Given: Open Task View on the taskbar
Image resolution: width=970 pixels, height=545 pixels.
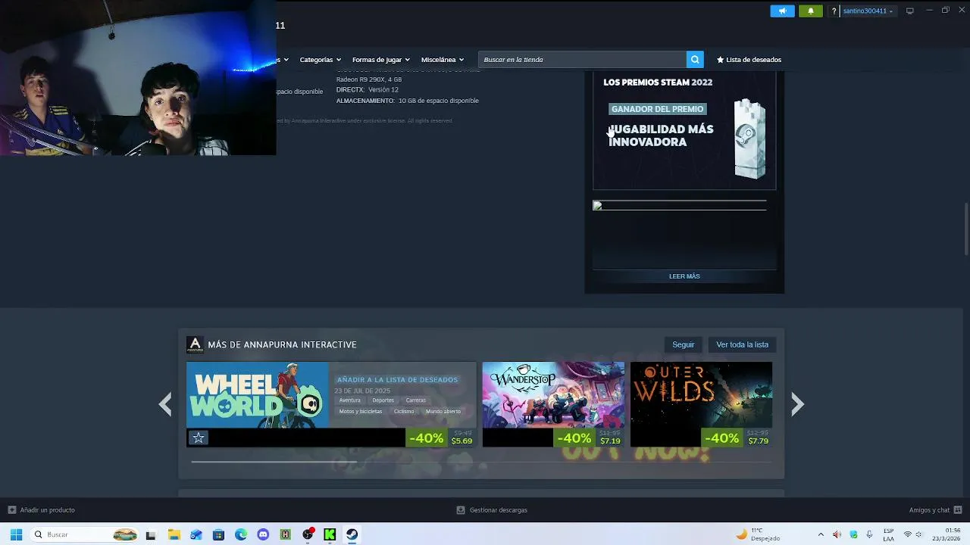Looking at the screenshot, I should (151, 534).
